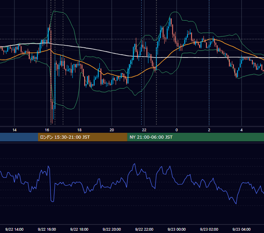Click hour label 14 on time axis
This screenshot has width=264, height=233.
click(x=14, y=130)
